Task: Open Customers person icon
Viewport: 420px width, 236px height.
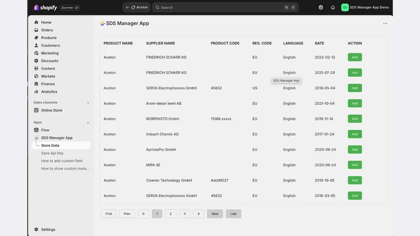Action: click(36, 45)
